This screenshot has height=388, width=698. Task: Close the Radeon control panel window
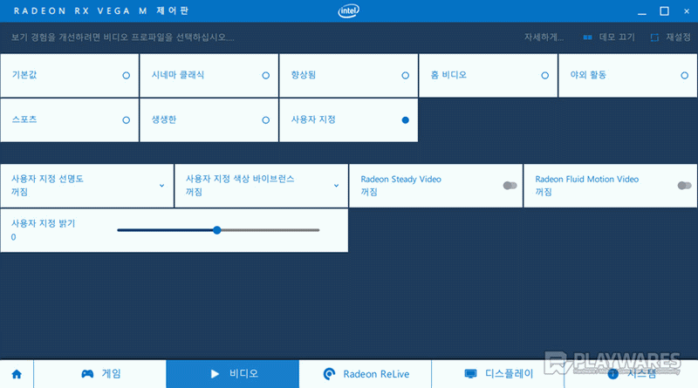[687, 11]
